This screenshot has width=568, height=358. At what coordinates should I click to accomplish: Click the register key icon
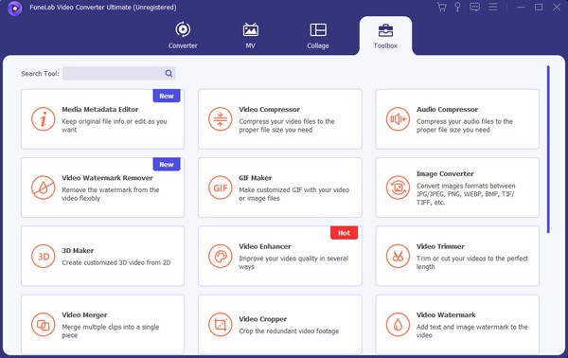(457, 7)
